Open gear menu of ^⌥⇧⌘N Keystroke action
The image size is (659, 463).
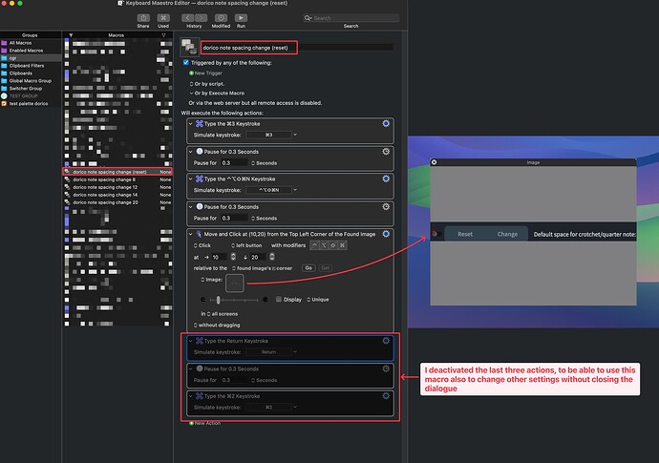click(386, 179)
